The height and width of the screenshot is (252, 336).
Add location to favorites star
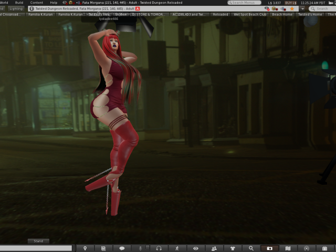[x=292, y=9]
